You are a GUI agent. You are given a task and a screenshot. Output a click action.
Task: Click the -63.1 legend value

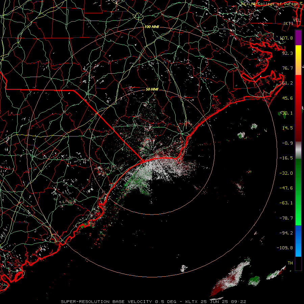(x=286, y=203)
